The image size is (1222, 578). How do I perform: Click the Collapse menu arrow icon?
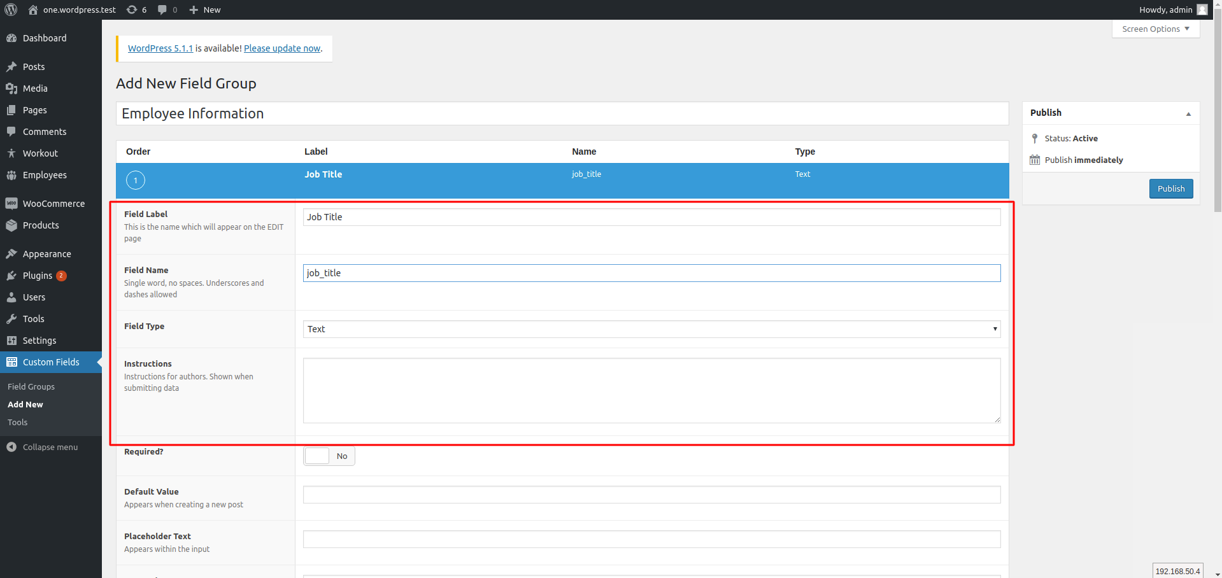pyautogui.click(x=11, y=447)
